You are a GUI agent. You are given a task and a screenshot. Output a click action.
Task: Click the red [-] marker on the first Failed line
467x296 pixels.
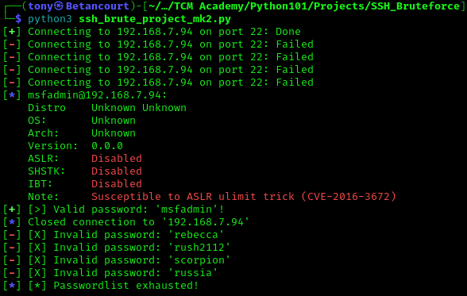click(12, 44)
